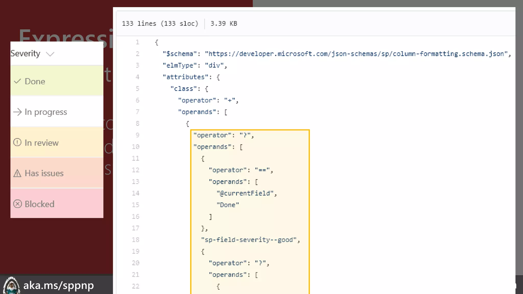Image resolution: width=523 pixels, height=294 pixels.
Task: Click line number 9 in the gutter
Action: (137, 135)
